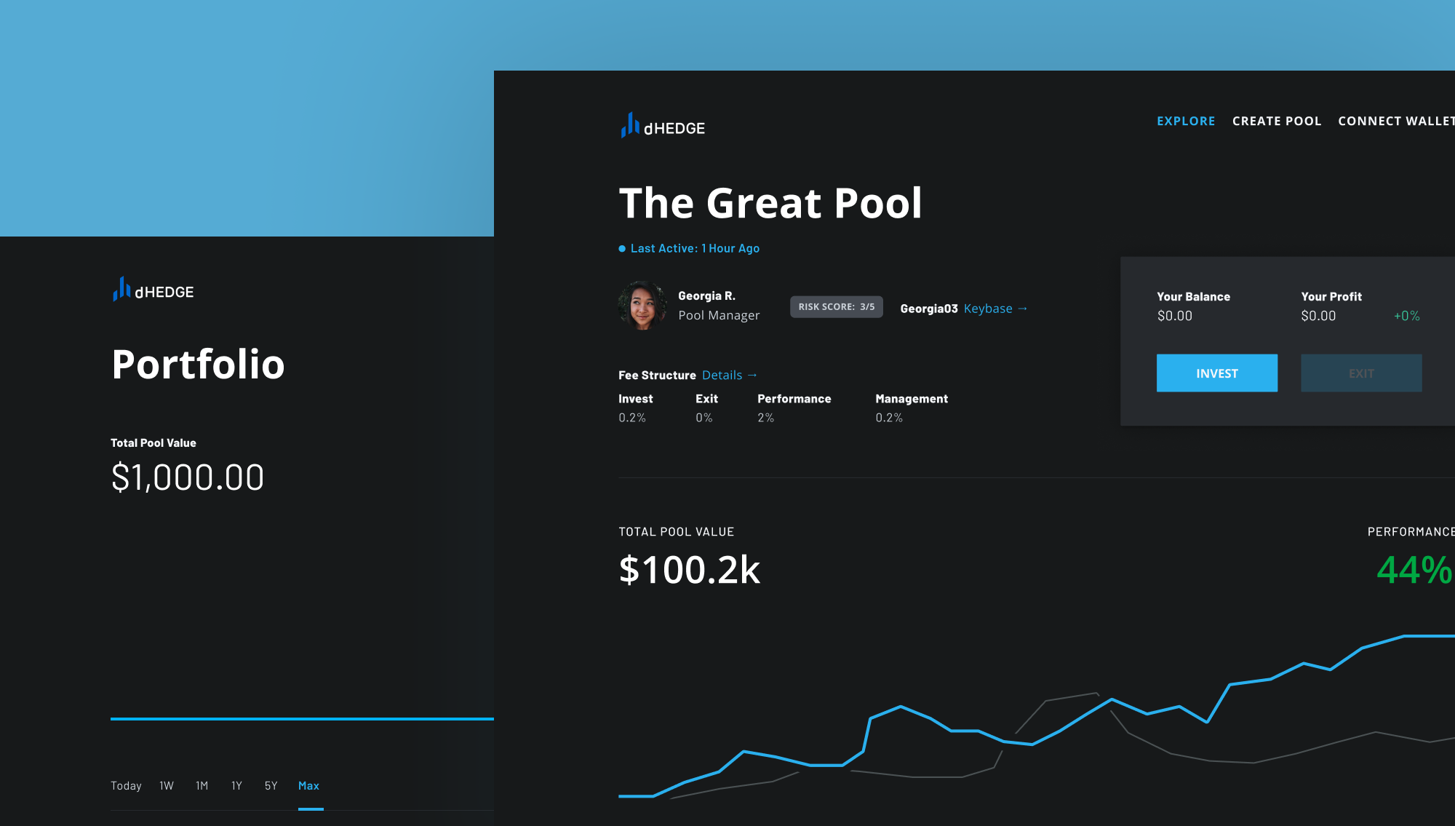Open the Explore navigation item

pos(1186,121)
